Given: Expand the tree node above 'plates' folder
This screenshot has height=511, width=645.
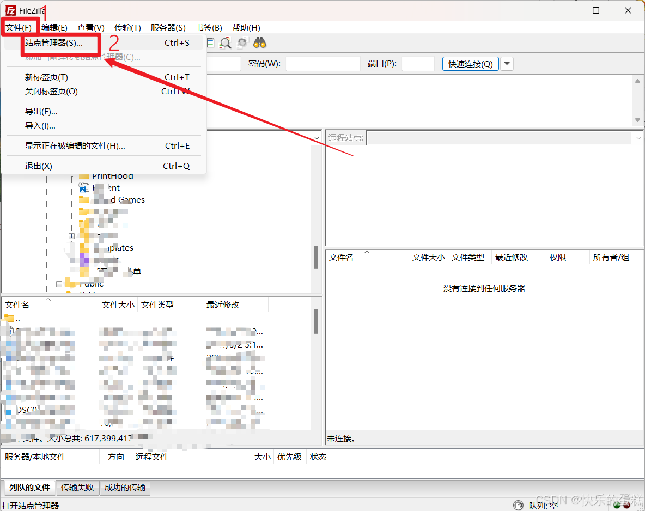Looking at the screenshot, I should tap(71, 236).
